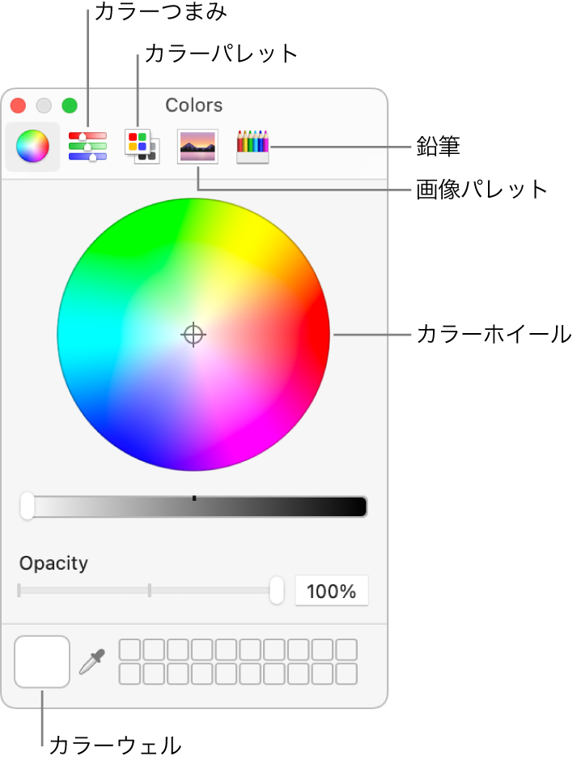Open the pencils color picker tab
577x765 pixels.
252,147
